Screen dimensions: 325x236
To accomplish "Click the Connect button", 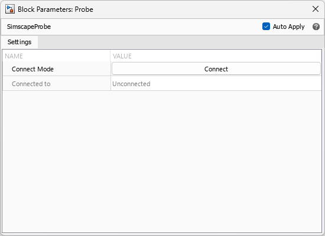I will click(x=216, y=69).
